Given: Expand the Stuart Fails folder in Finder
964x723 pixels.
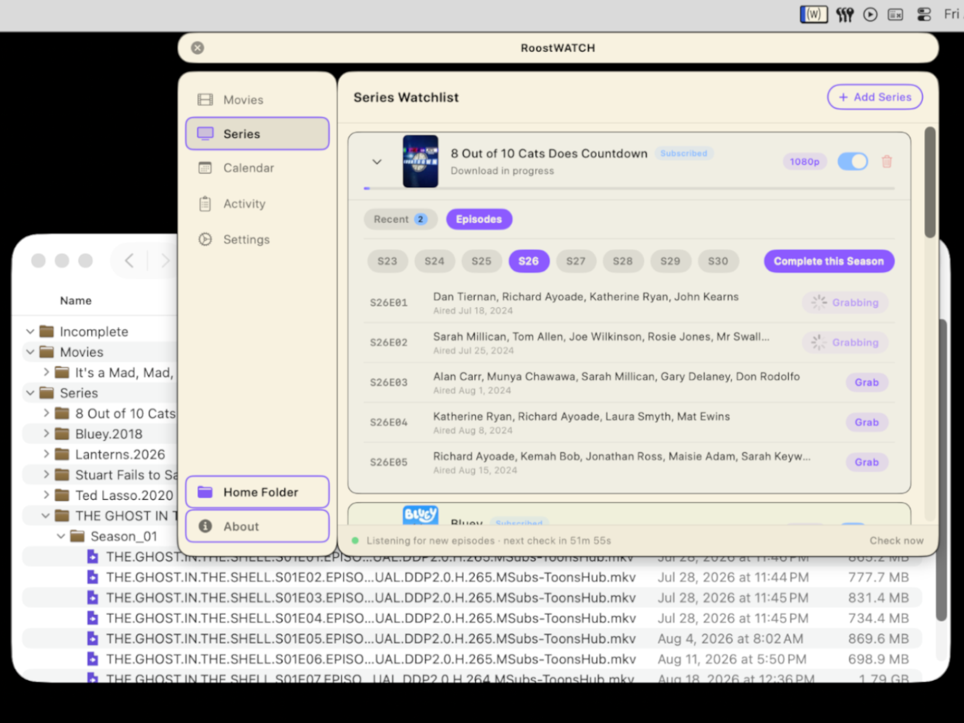Looking at the screenshot, I should pos(46,475).
